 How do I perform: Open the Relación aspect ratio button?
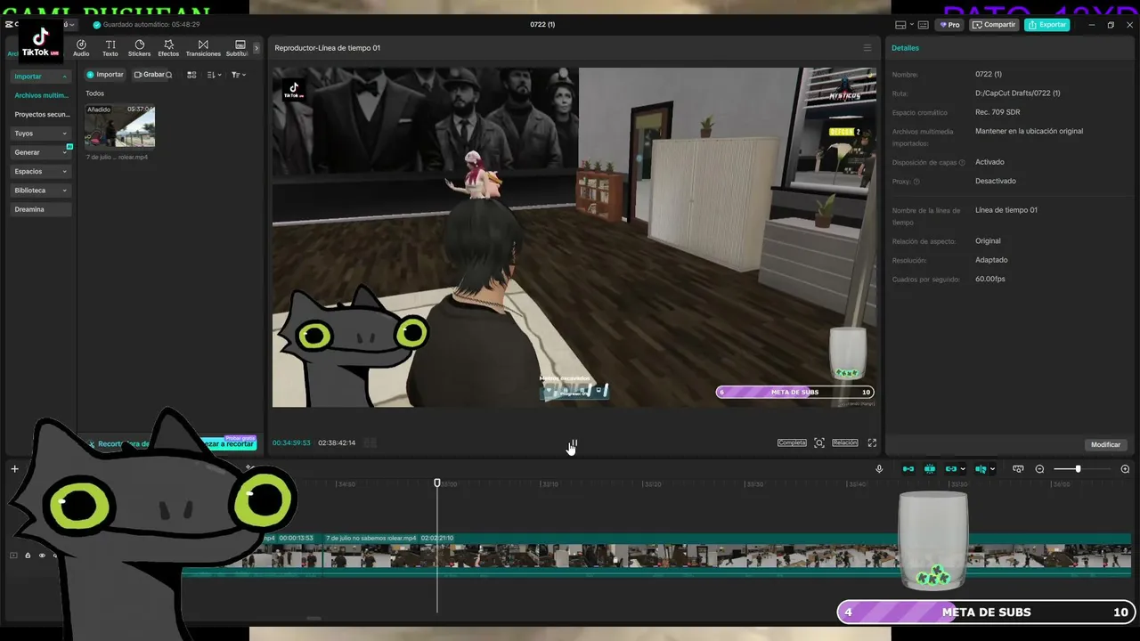(x=845, y=442)
